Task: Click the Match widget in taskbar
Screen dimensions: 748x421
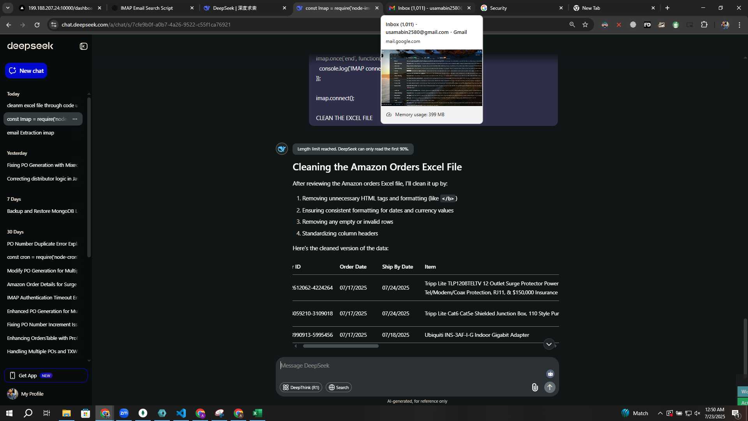Action: (635, 413)
